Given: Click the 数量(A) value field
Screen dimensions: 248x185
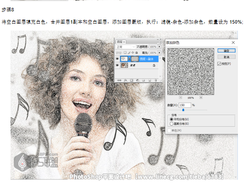Looking at the screenshot, I should pos(185,105).
